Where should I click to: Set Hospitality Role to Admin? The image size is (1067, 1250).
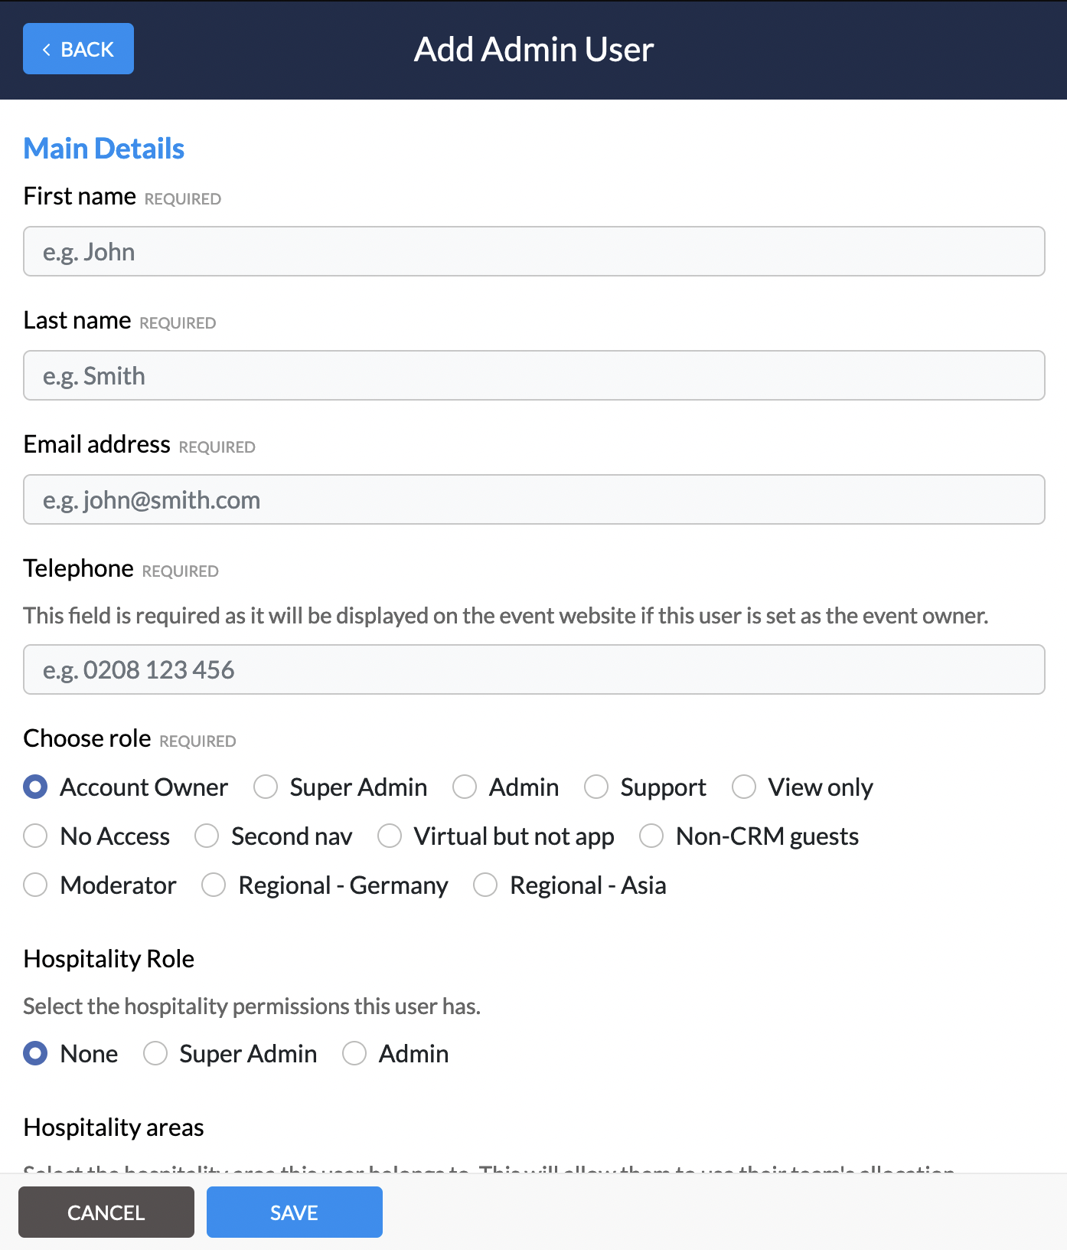[x=354, y=1053]
